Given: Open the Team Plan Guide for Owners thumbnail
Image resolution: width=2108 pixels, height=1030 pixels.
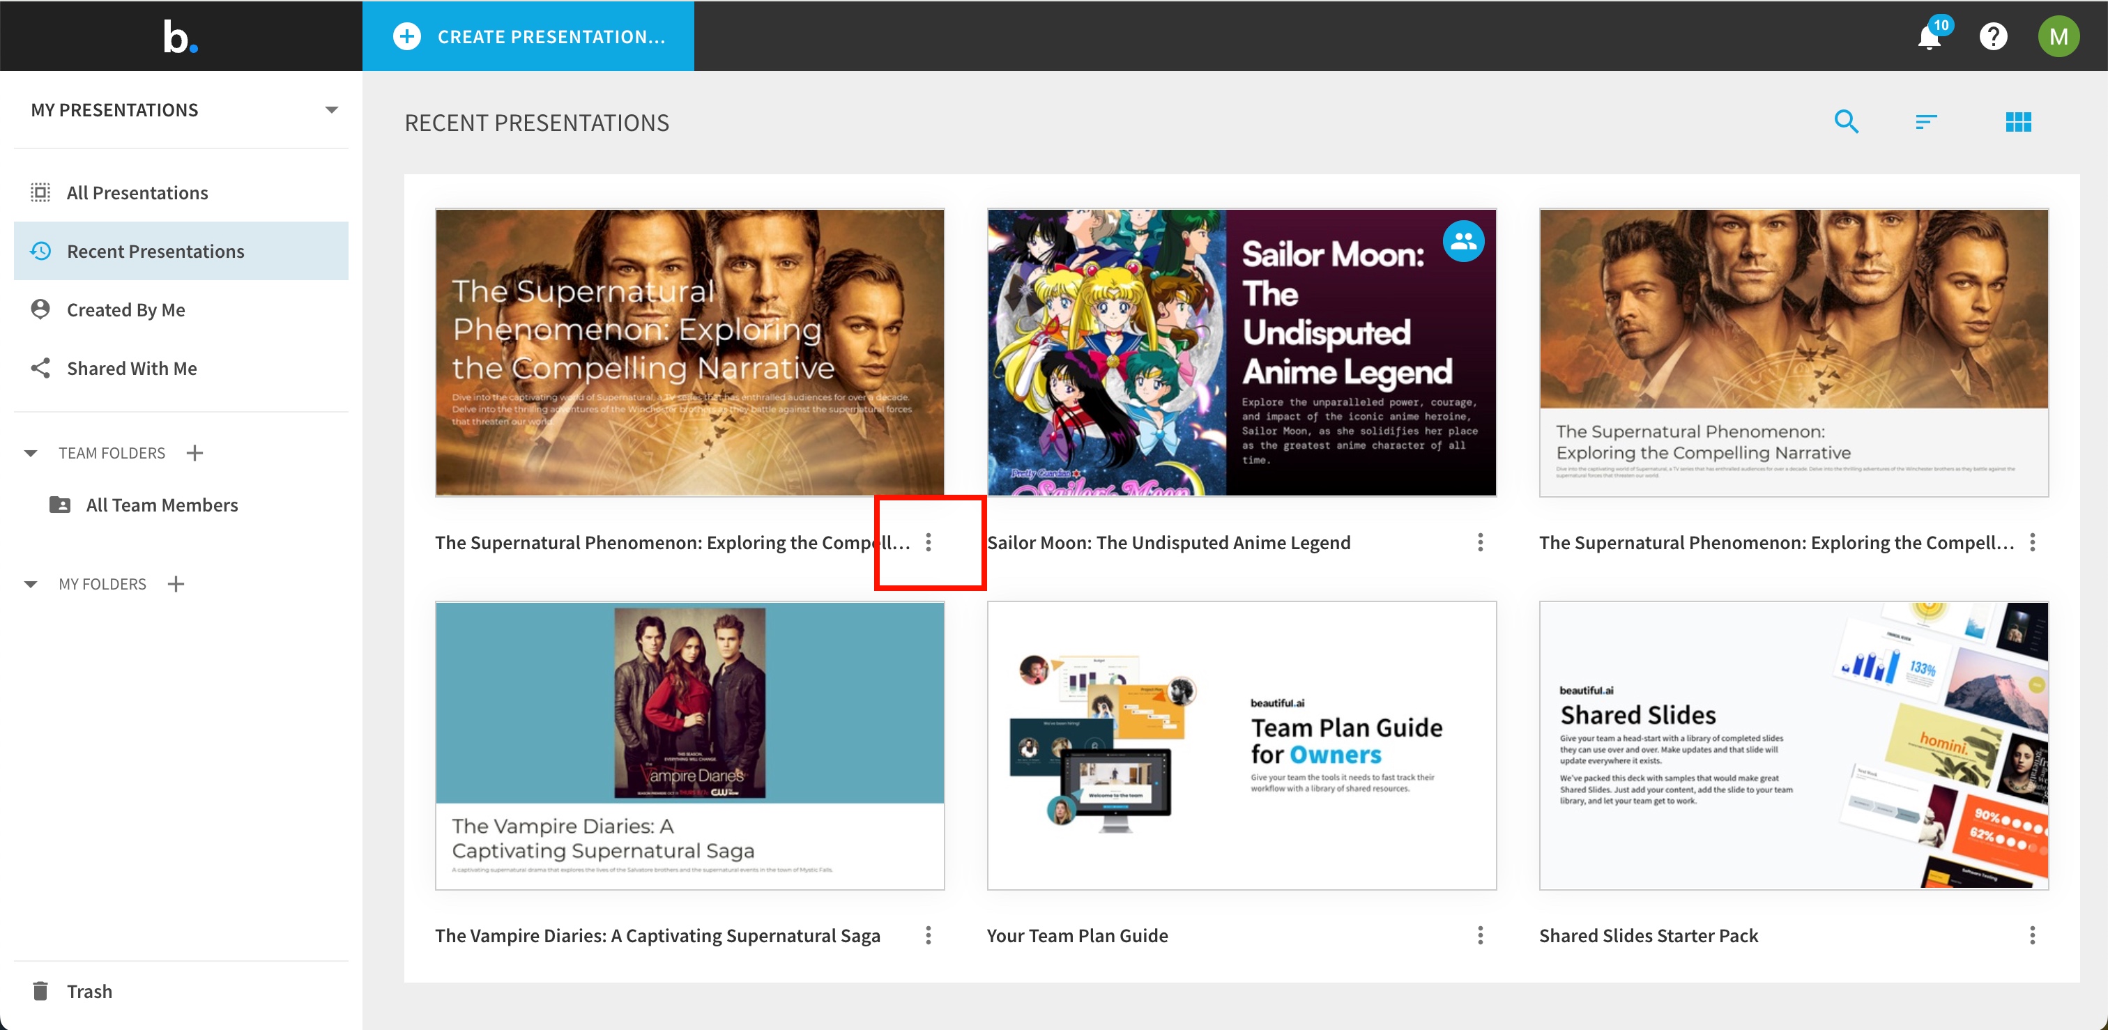Looking at the screenshot, I should coord(1242,745).
